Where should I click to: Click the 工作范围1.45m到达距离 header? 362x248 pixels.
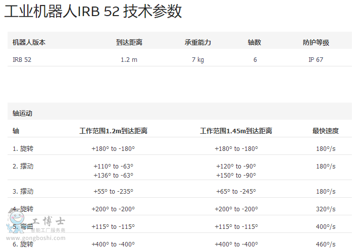(x=236, y=131)
